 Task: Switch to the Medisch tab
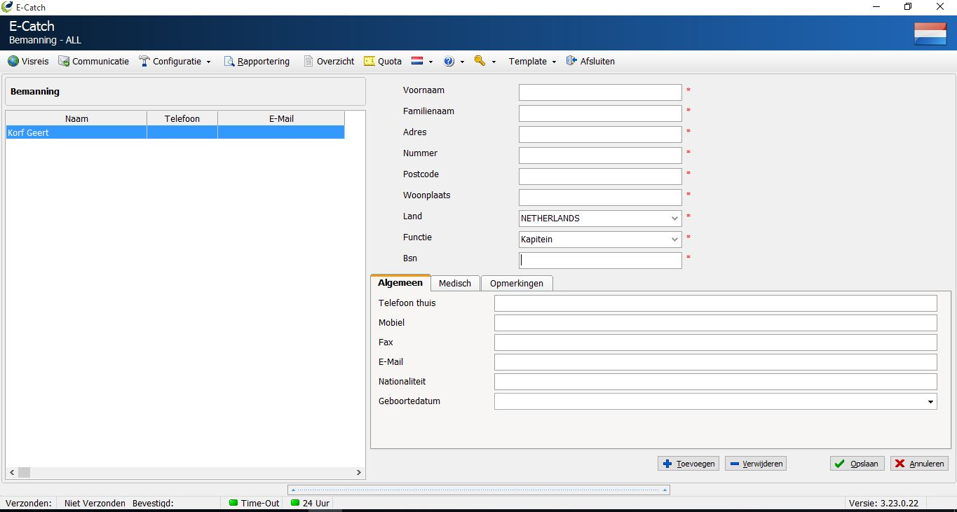[x=455, y=283]
